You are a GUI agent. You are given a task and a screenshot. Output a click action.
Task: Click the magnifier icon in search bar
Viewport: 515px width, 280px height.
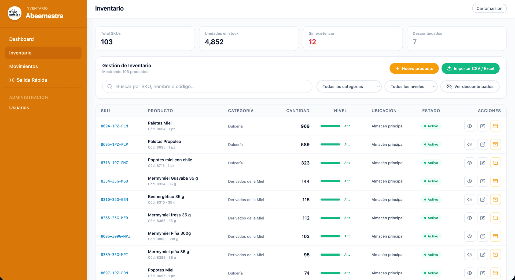pyautogui.click(x=110, y=86)
